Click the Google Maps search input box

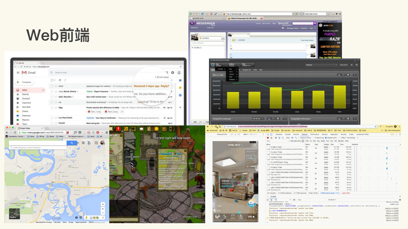coord(38,143)
